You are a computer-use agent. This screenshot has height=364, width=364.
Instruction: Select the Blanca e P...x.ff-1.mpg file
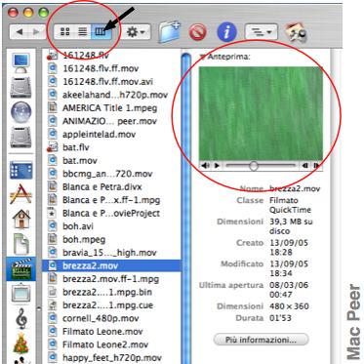(x=111, y=200)
